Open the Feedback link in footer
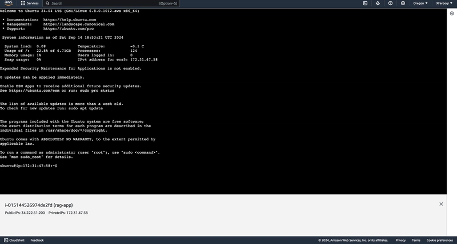Viewport: 457px width, 244px height. pyautogui.click(x=37, y=240)
